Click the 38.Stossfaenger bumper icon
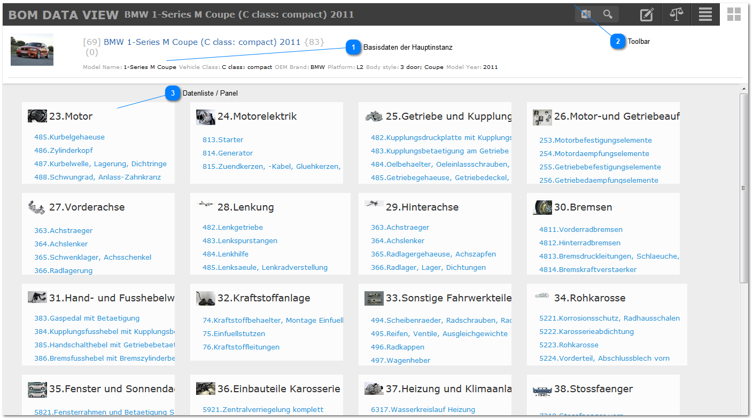 [542, 392]
